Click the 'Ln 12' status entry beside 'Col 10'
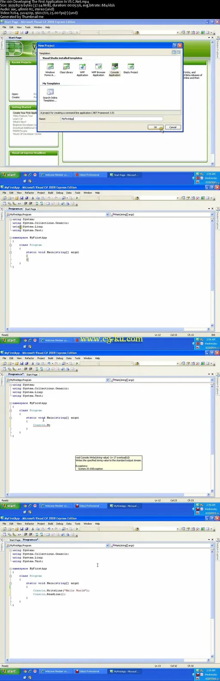Image resolution: width=220 pixels, height=681 pixels. 158,335
